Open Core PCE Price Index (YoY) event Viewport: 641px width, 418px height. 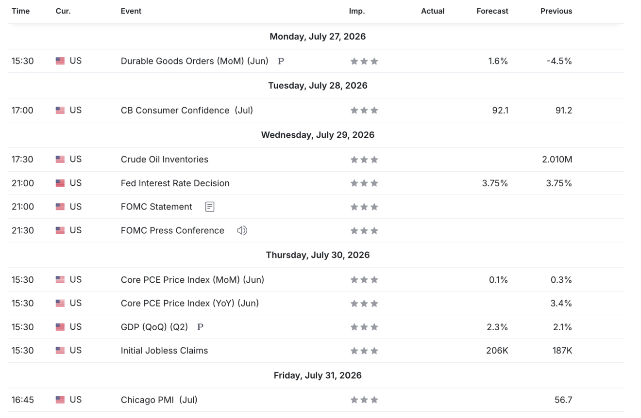point(189,304)
